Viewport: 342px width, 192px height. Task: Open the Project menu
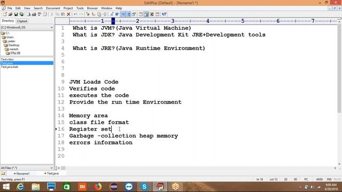coord(68,8)
